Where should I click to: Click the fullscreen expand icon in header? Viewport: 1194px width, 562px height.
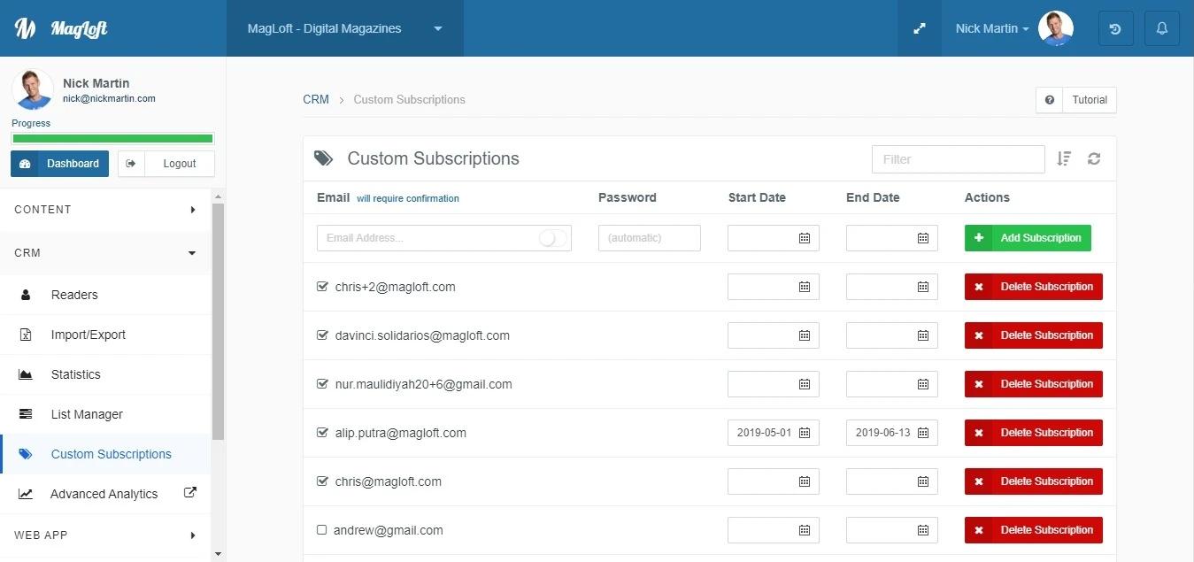coord(920,28)
